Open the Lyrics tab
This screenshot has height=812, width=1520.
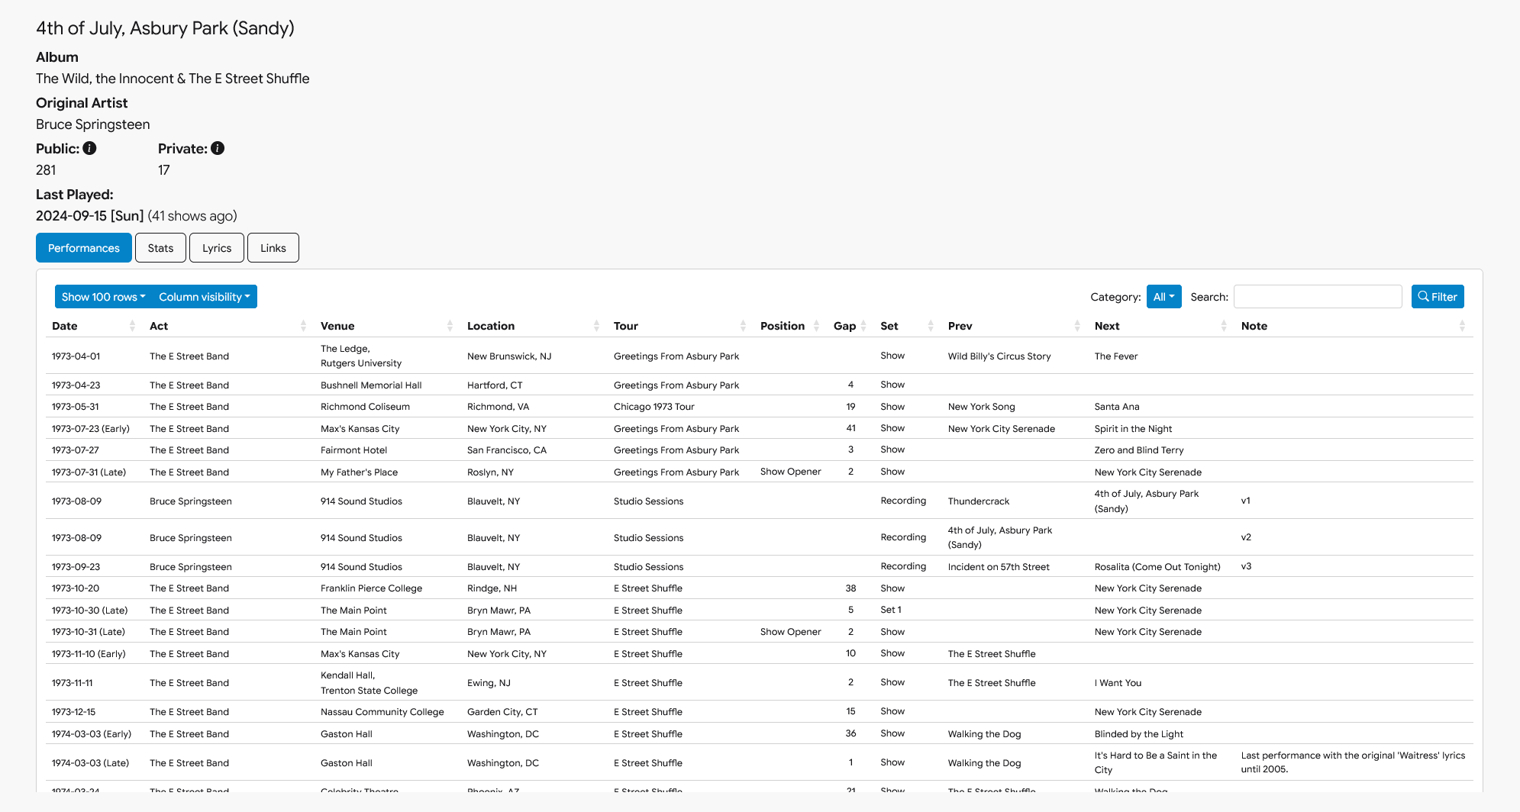click(217, 248)
